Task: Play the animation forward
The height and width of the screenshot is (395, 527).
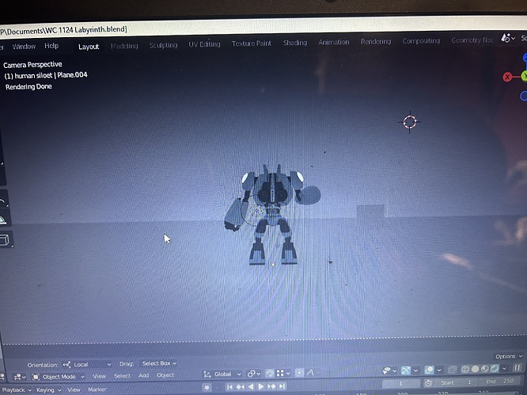Action: click(260, 386)
